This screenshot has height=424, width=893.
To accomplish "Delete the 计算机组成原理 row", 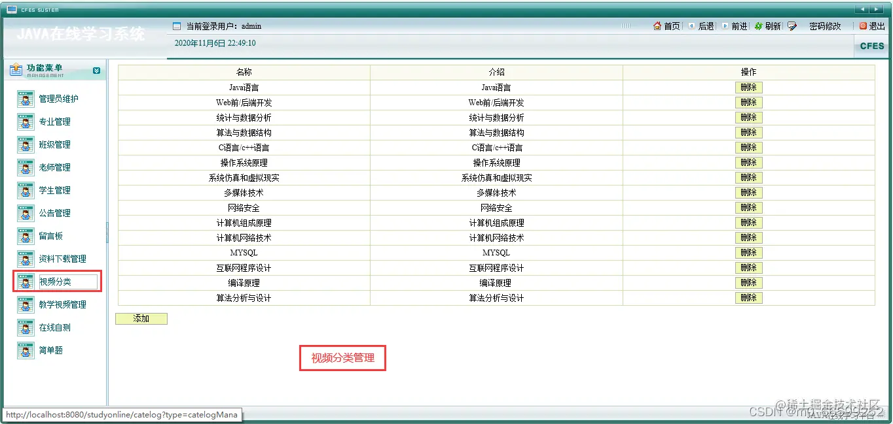I will (x=748, y=223).
